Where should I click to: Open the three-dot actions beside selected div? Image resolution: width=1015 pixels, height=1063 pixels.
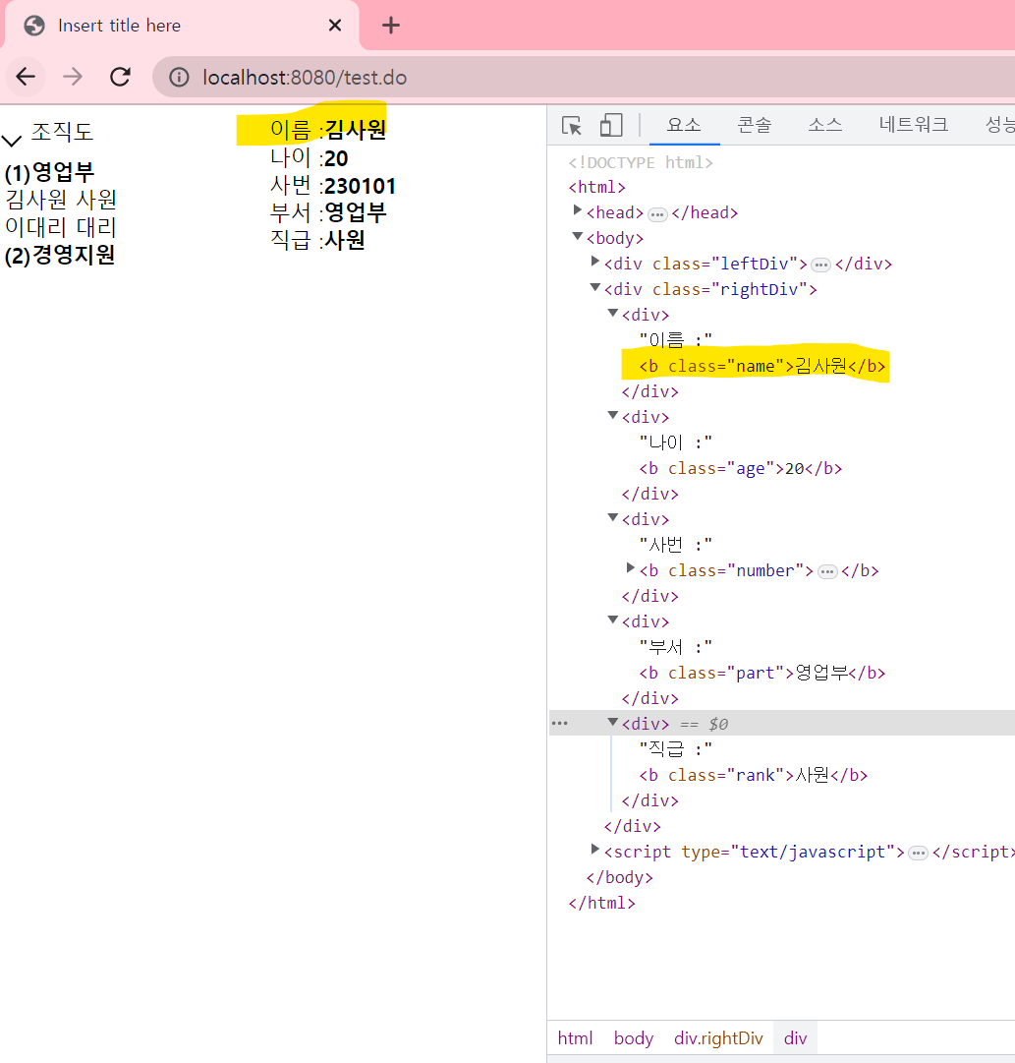pos(560,724)
